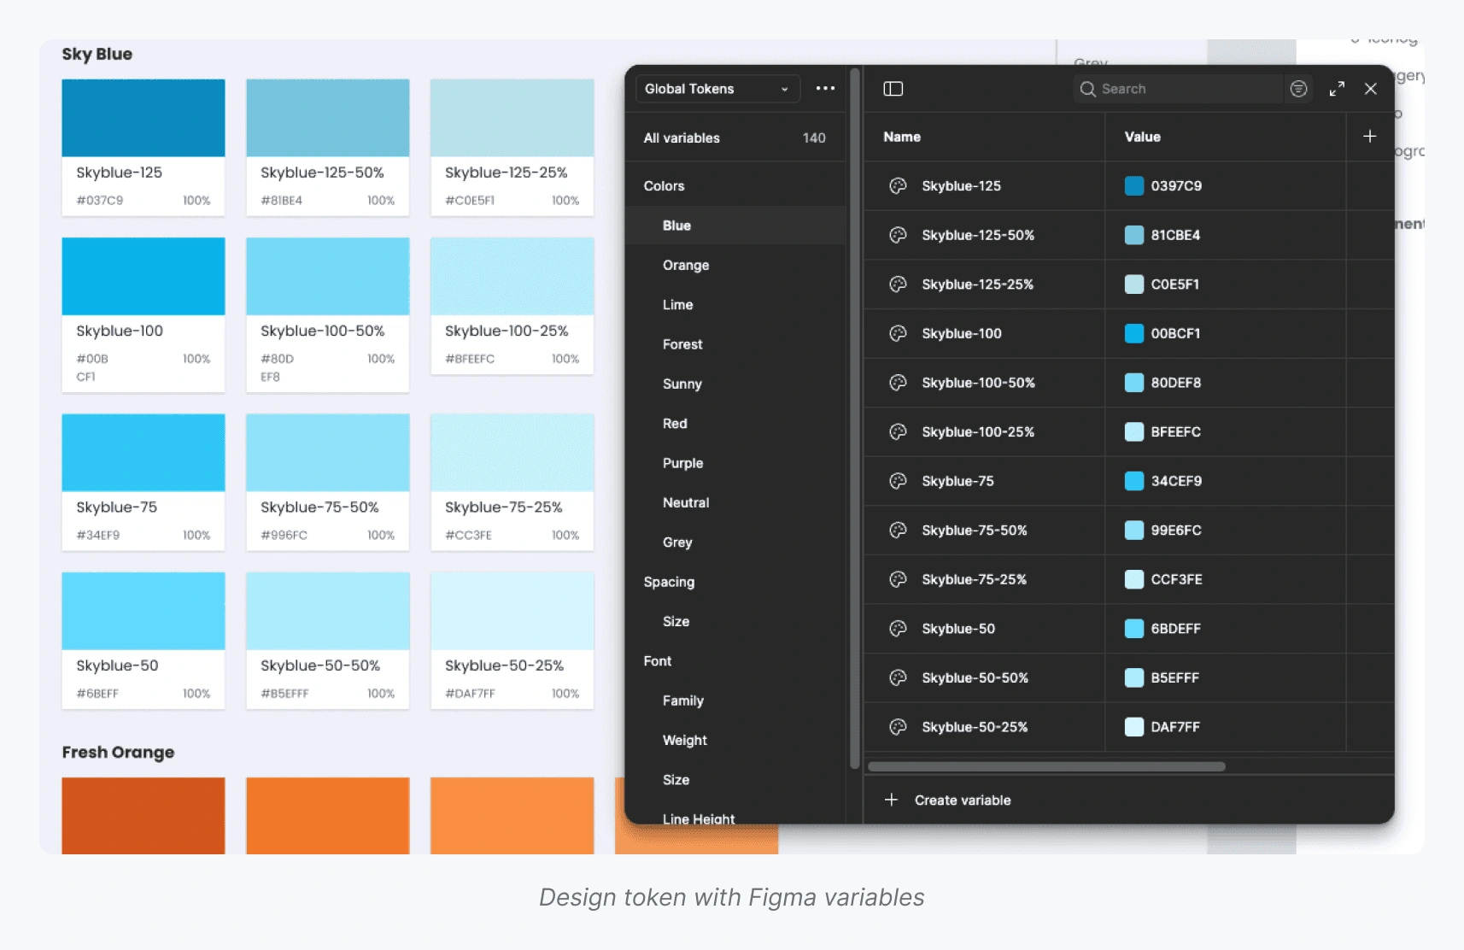
Task: Click the horizontal scrollbar in variables table
Action: click(x=1046, y=766)
